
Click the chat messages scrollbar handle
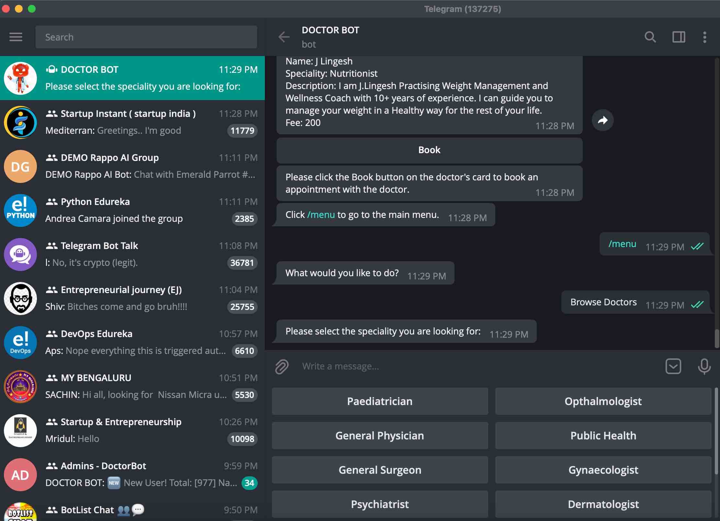coord(717,338)
